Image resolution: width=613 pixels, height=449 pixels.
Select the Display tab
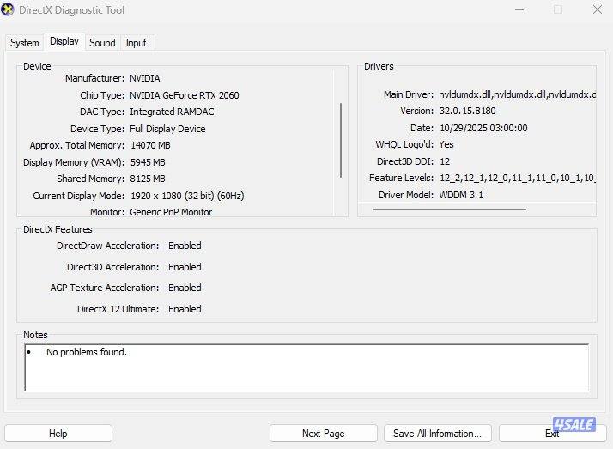[64, 41]
